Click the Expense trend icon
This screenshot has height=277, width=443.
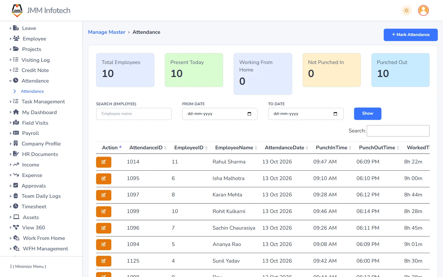16,175
